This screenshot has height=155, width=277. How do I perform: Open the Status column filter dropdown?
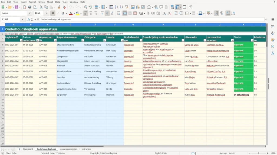pyautogui.click(x=252, y=40)
